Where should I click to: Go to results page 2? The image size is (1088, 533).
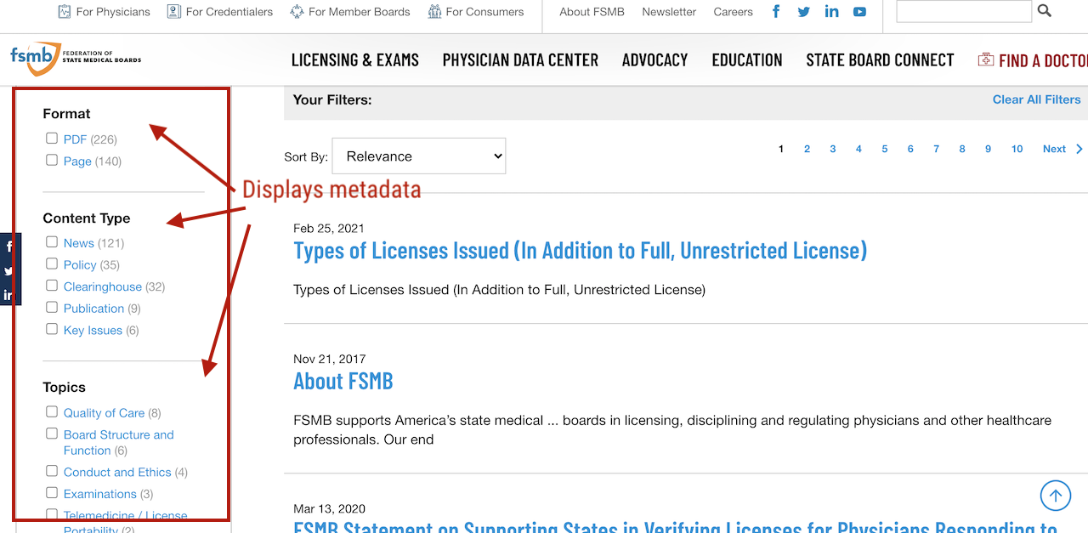click(x=807, y=149)
